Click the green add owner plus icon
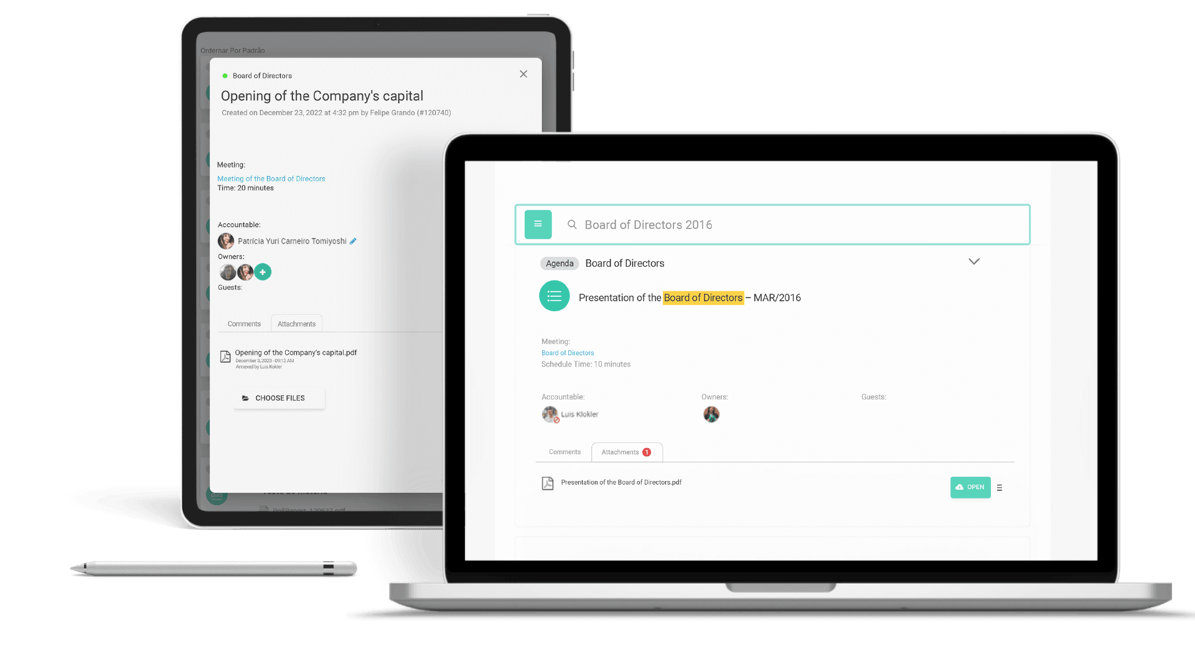 click(x=262, y=271)
